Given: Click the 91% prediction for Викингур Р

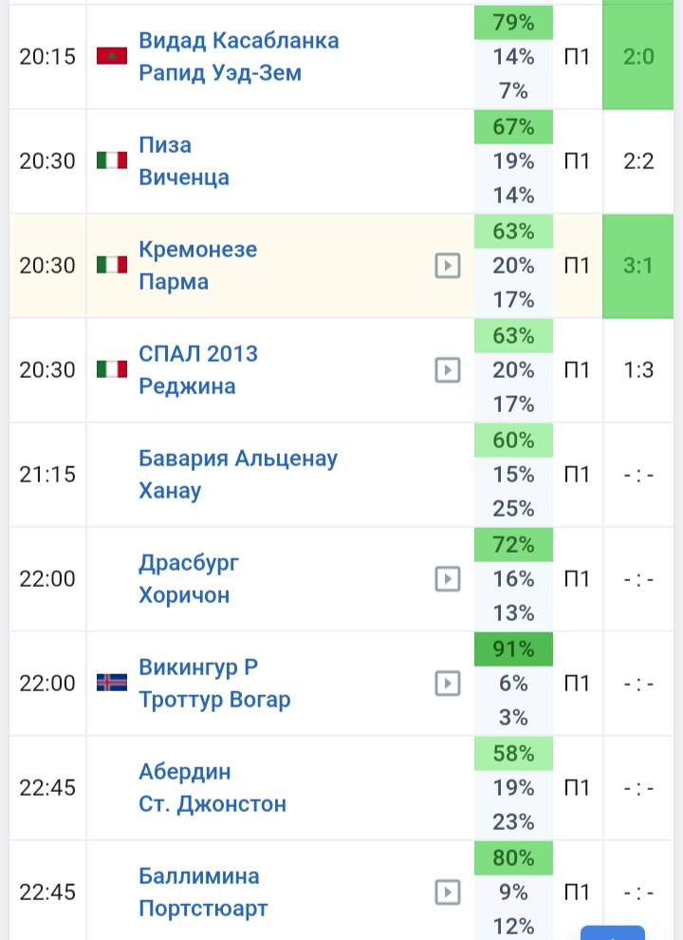Looking at the screenshot, I should pyautogui.click(x=513, y=649).
